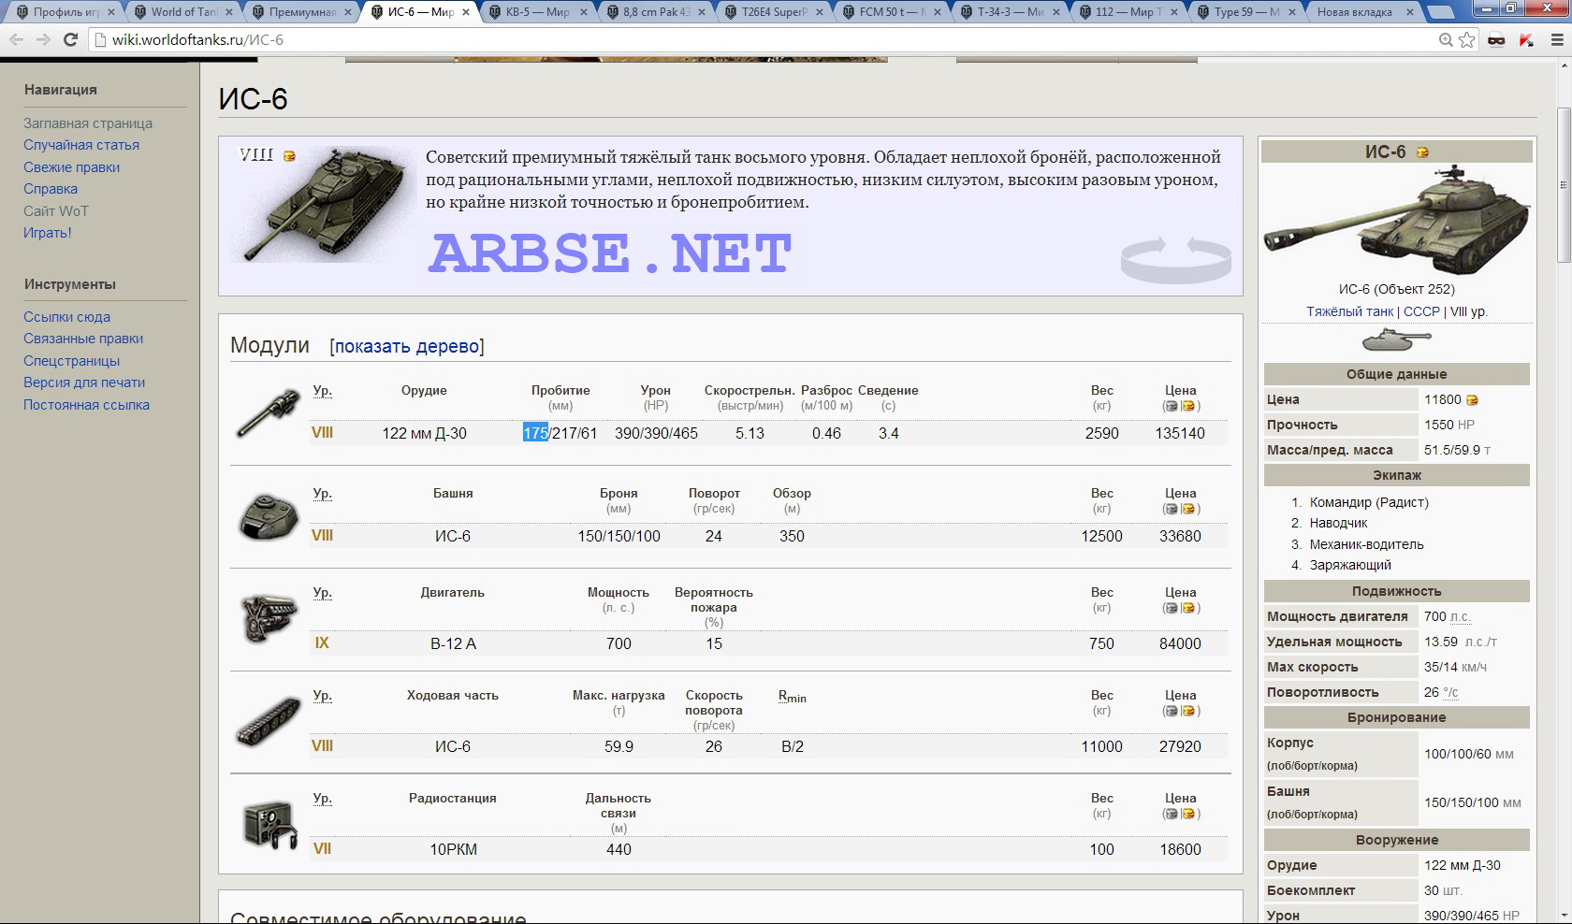1572x924 pixels.
Task: Switch to the 'T26E4 SuperP' tab
Action: point(773,12)
